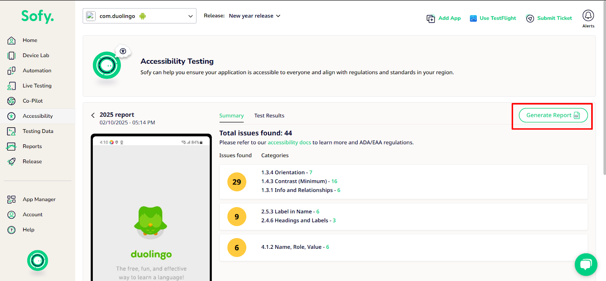Select the Testing Data menu label
The height and width of the screenshot is (281, 606).
coord(38,131)
